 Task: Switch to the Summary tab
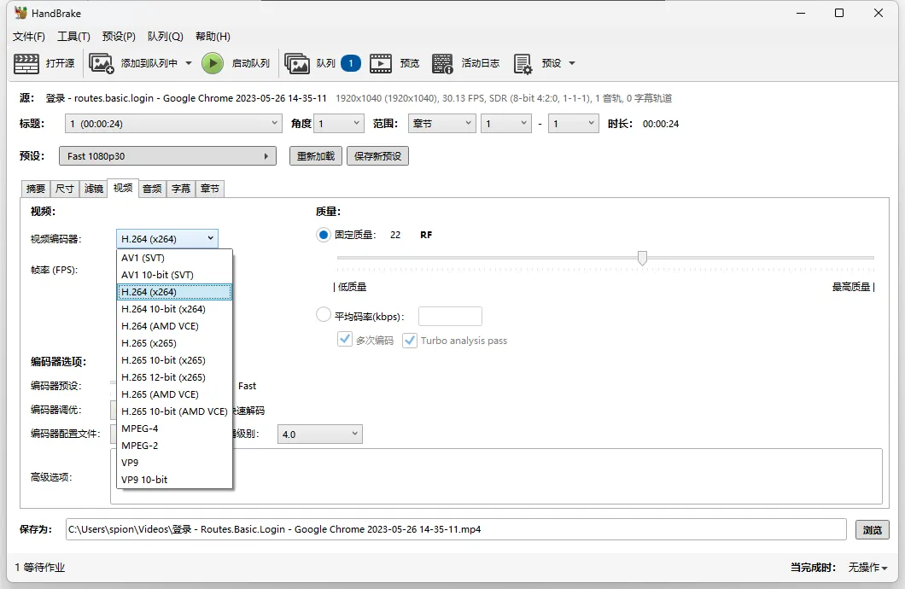(x=36, y=189)
